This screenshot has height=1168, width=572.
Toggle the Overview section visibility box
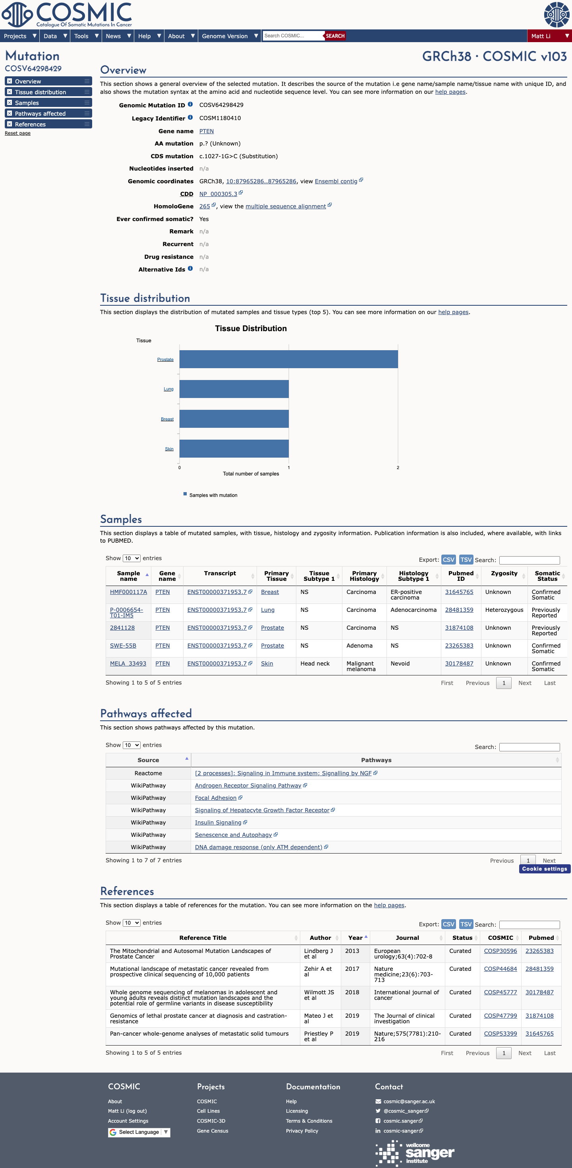tap(10, 81)
